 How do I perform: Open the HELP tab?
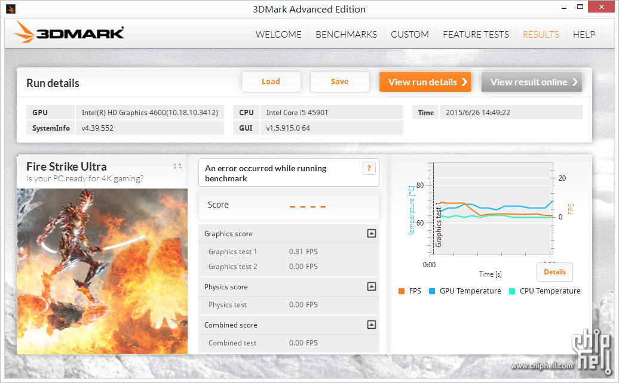[584, 34]
